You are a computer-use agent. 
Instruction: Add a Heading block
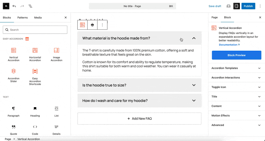click(35, 112)
